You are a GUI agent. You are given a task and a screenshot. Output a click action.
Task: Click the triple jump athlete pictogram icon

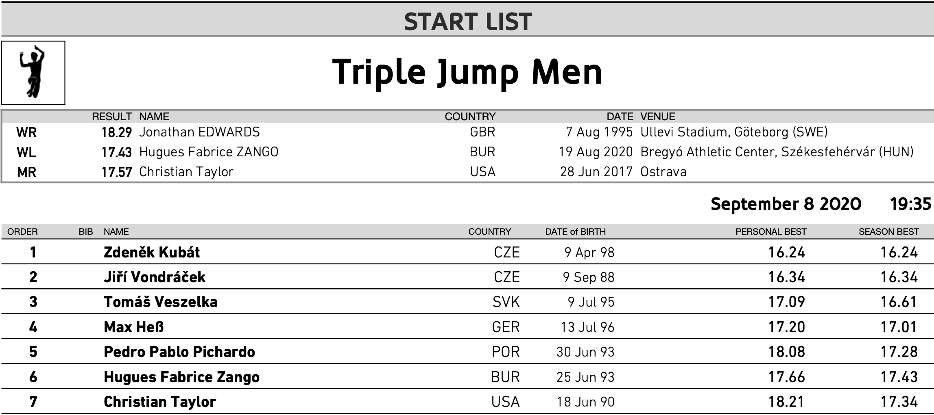(x=33, y=73)
